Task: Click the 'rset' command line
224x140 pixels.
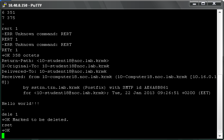Action: point(7,125)
